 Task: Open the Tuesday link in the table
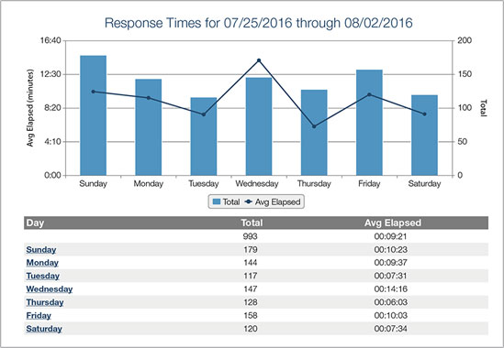tap(43, 276)
